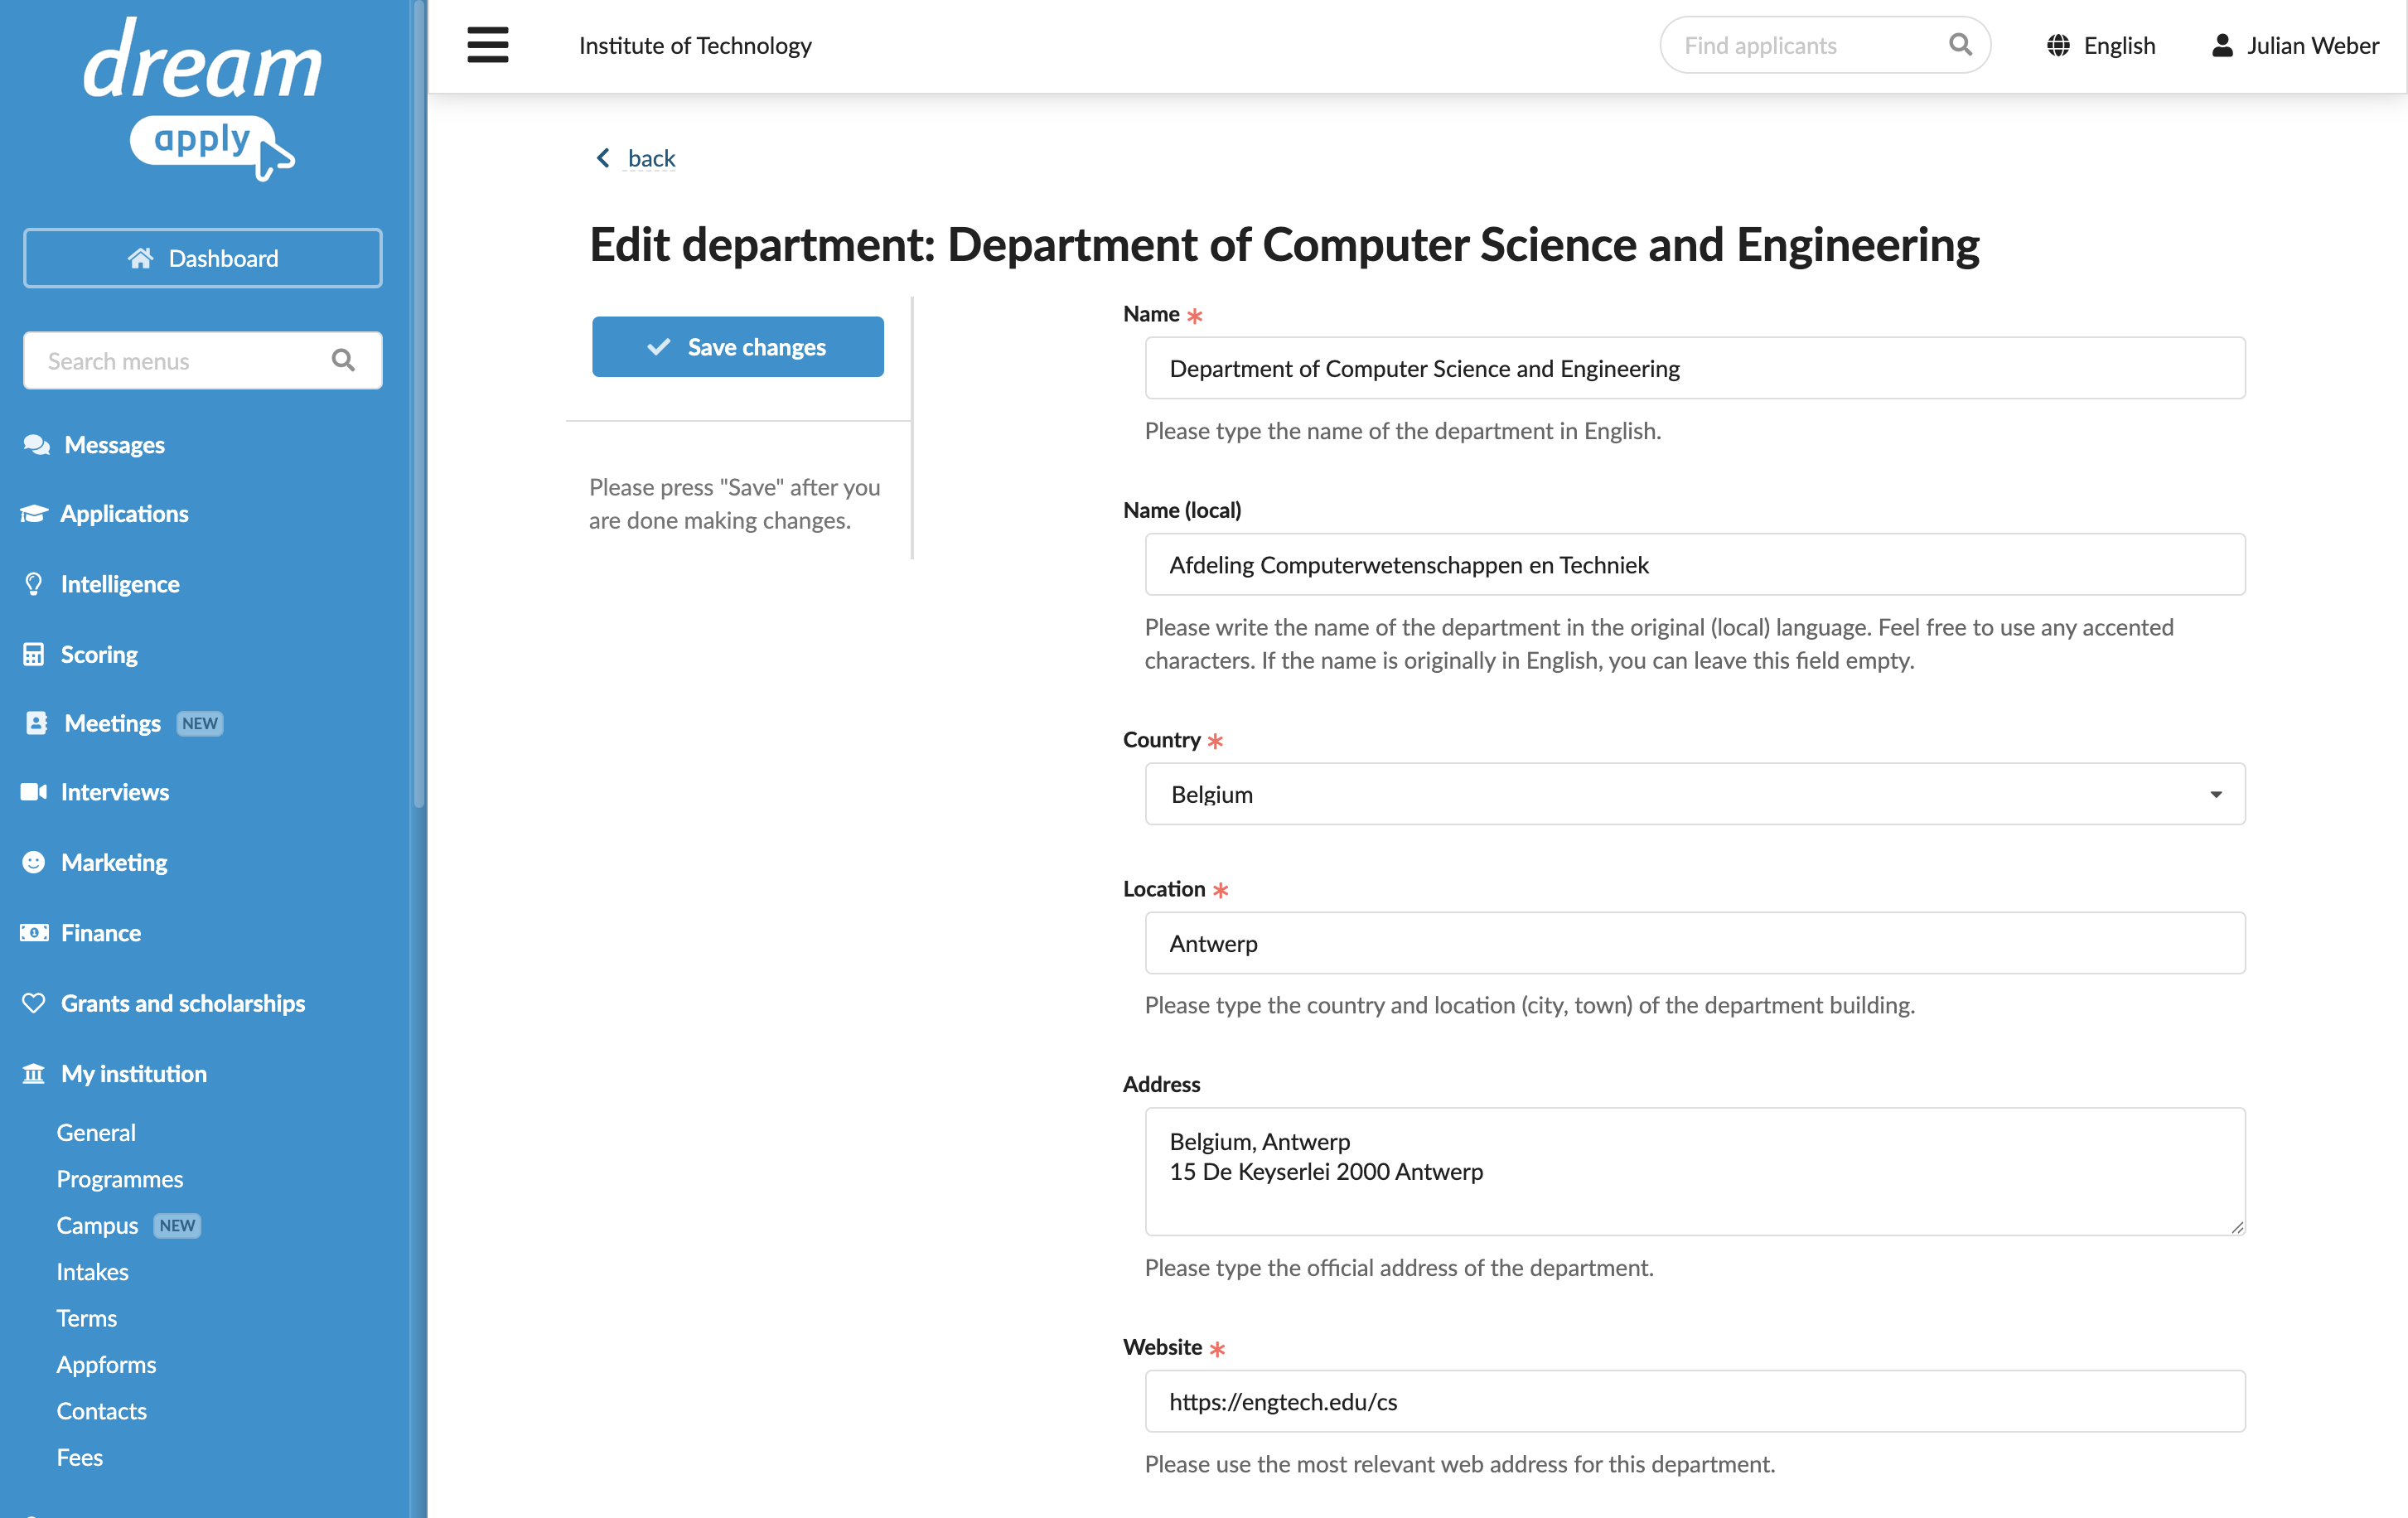This screenshot has height=1518, width=2408.
Task: Open the English language selector
Action: coord(2101,45)
